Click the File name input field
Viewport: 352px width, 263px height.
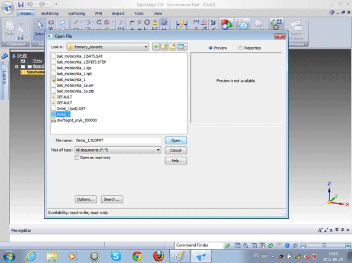click(118, 140)
